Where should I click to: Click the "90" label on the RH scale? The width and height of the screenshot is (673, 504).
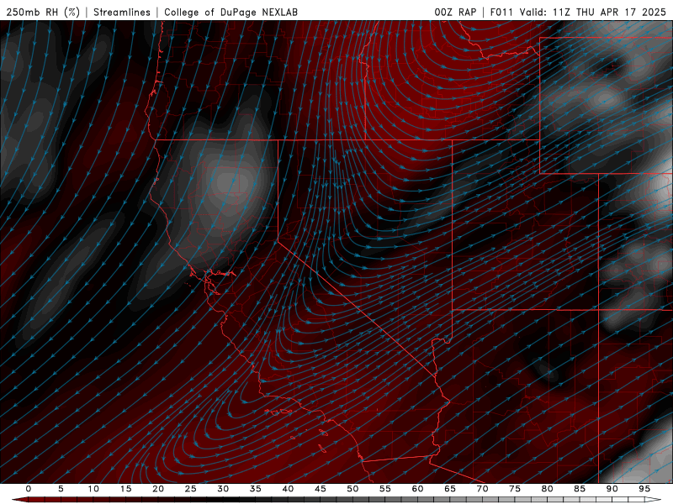click(x=612, y=489)
